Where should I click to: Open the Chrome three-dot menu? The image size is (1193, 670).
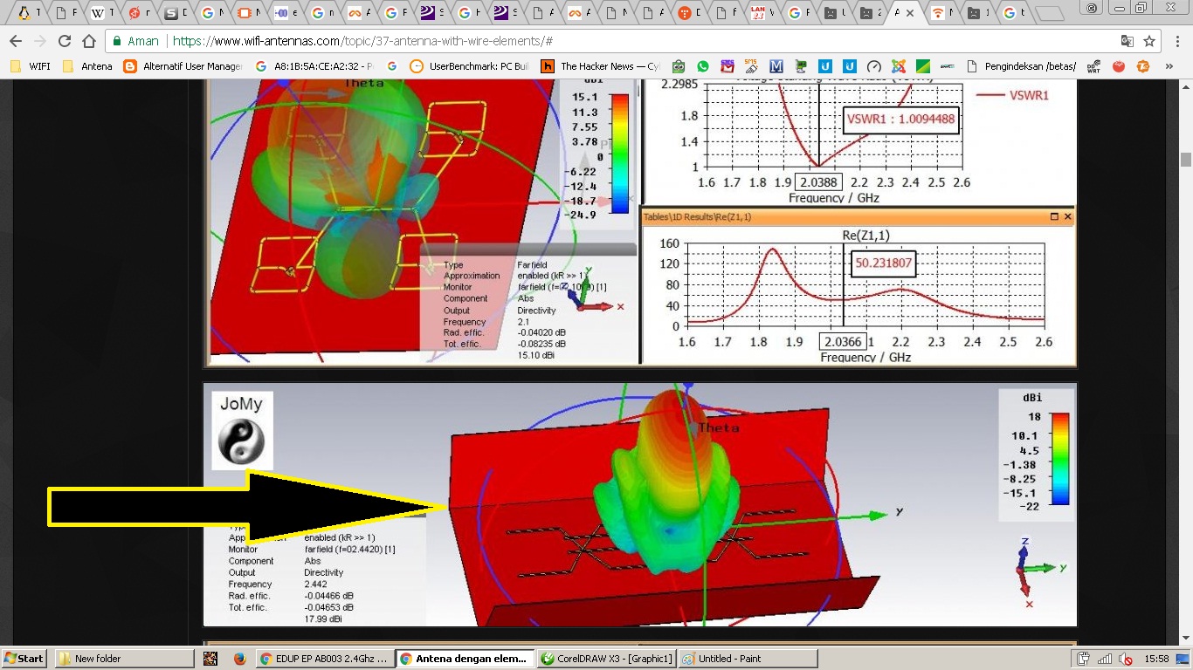1176,41
